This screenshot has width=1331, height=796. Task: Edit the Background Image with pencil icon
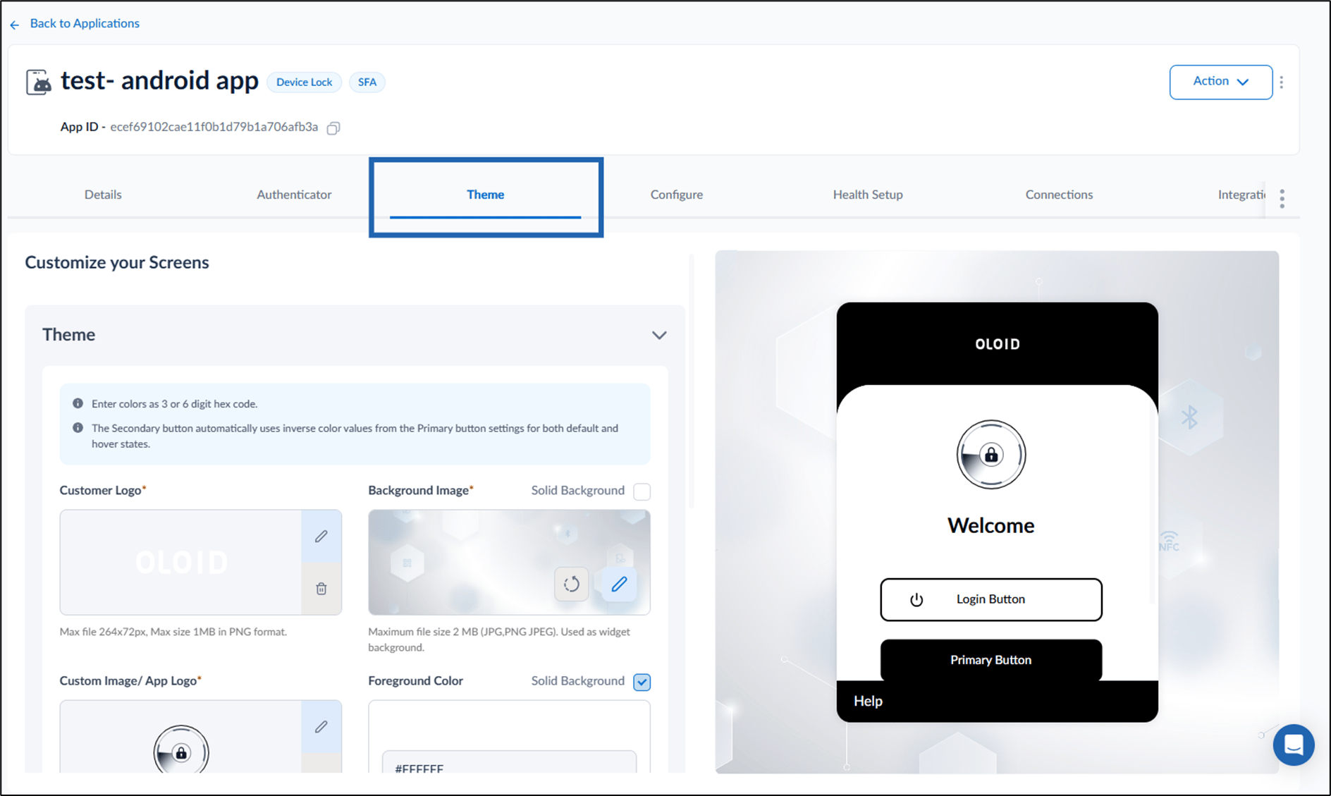[x=619, y=584]
